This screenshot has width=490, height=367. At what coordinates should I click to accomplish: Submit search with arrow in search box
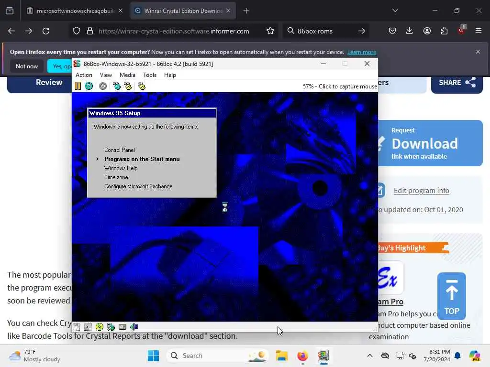362,31
